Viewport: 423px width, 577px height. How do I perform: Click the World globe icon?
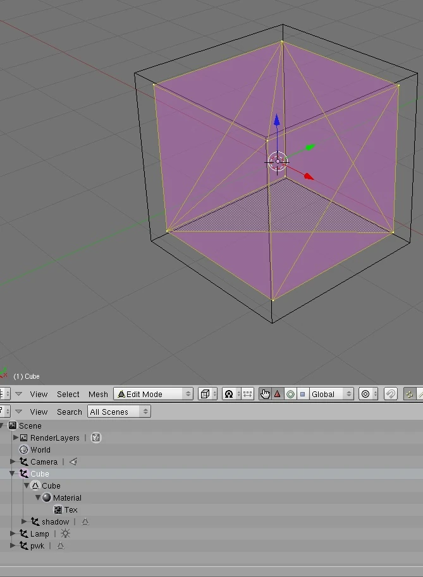23,449
